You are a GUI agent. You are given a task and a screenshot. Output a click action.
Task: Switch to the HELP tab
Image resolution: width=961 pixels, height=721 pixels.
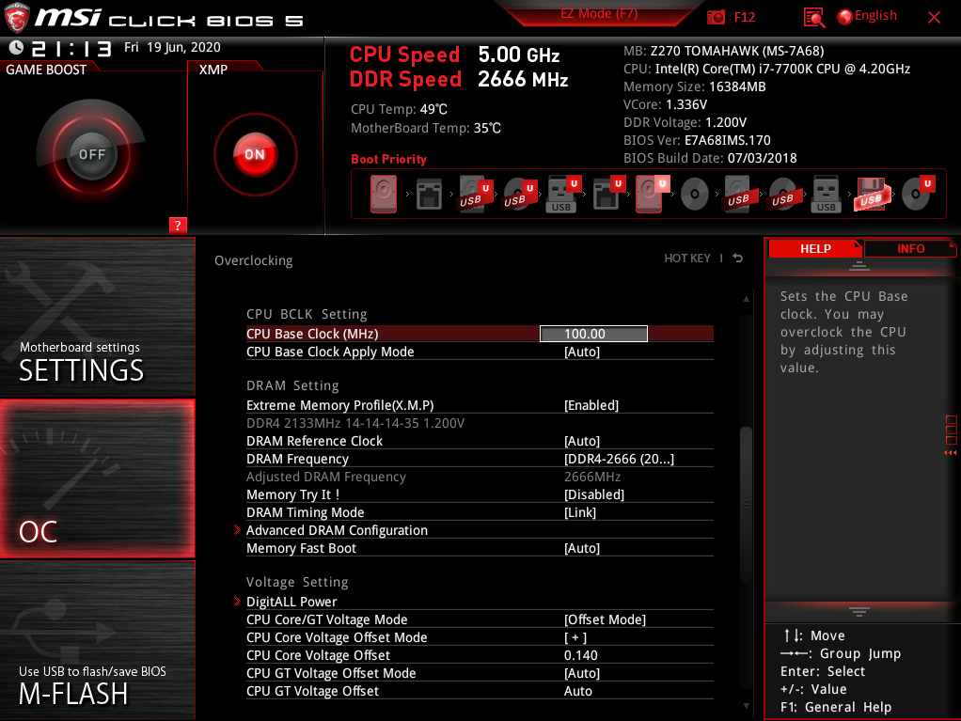point(815,249)
